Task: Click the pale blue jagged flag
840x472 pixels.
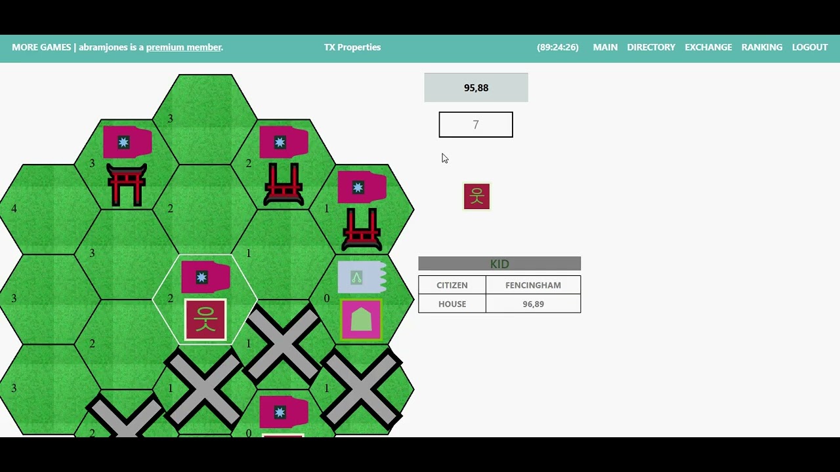Action: 362,277
